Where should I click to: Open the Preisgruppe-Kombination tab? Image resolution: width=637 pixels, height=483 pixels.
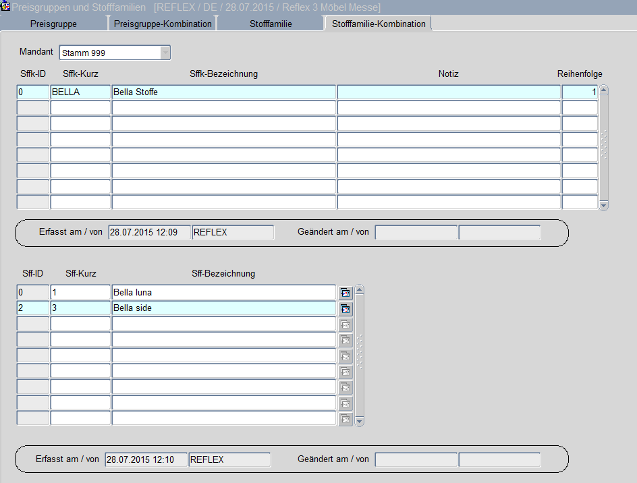[163, 24]
